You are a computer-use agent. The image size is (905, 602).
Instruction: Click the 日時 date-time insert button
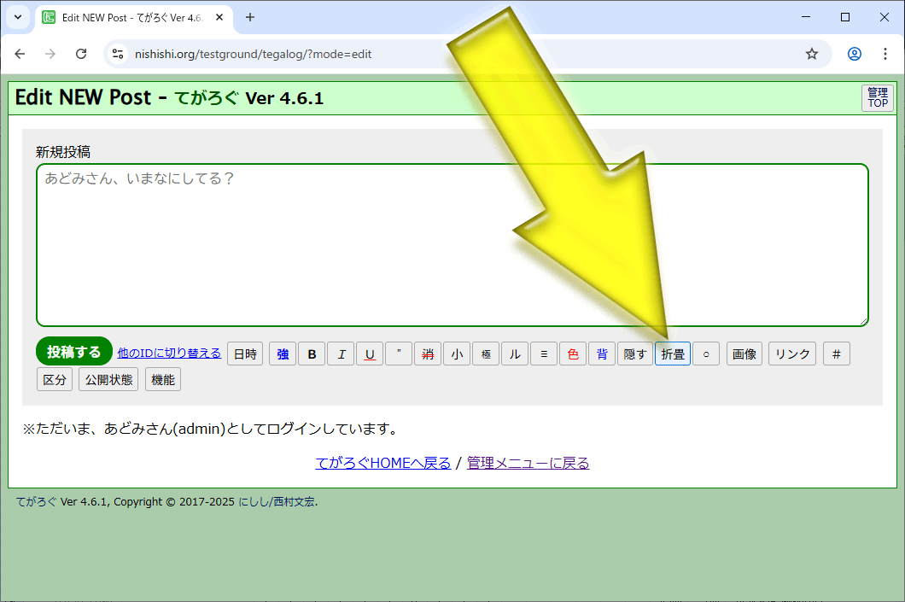[245, 354]
